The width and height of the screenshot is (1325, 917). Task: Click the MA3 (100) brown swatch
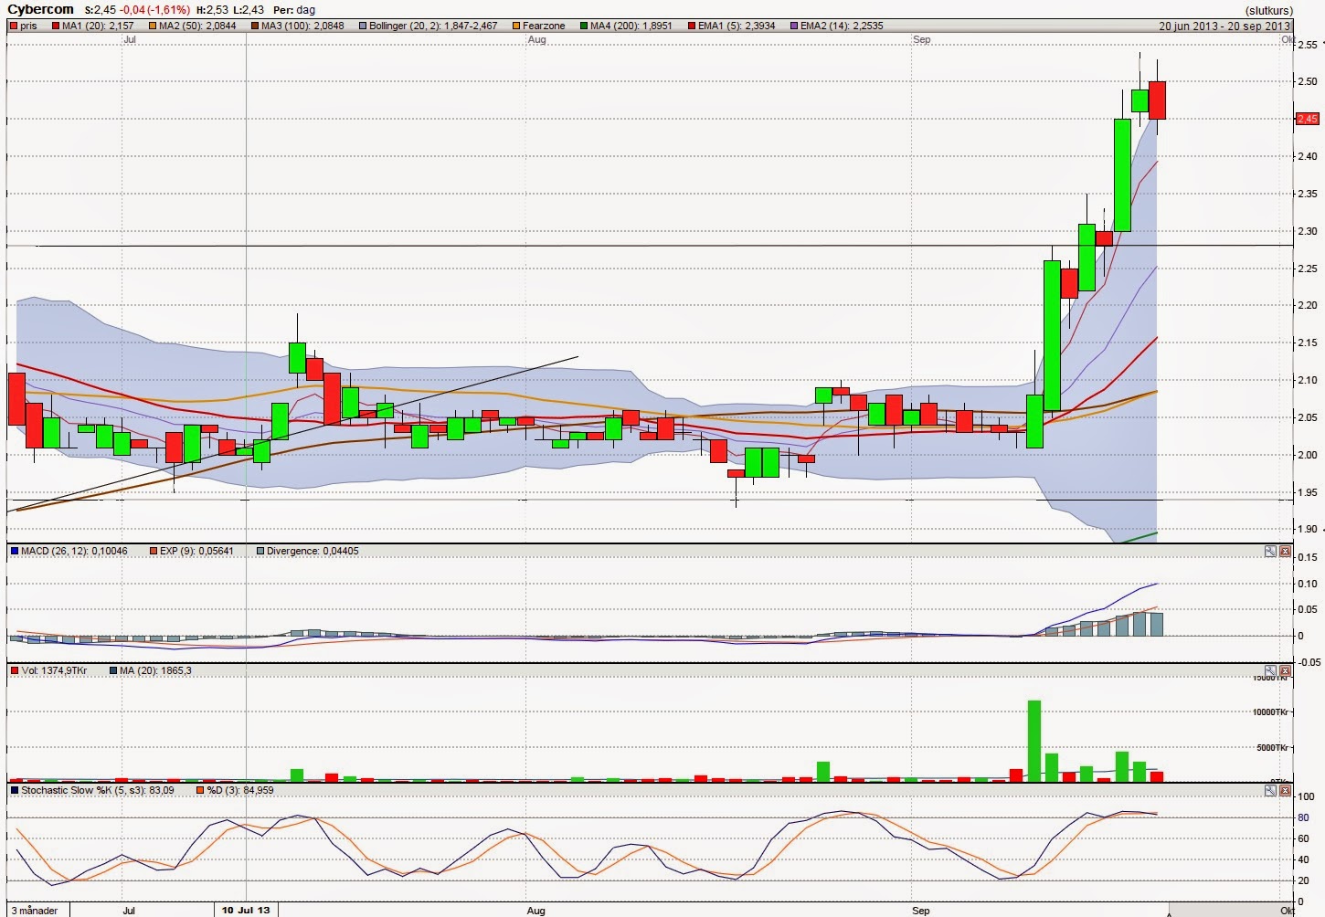[254, 26]
